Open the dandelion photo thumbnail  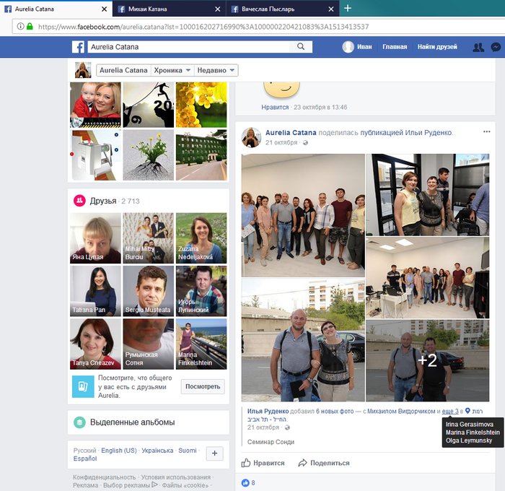point(149,155)
